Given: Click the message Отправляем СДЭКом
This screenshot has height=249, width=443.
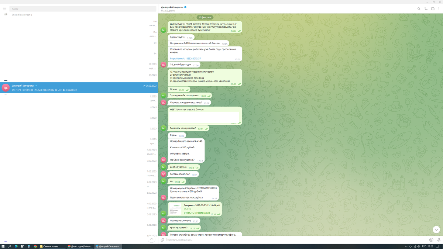Looking at the screenshot, I should coord(199,43).
